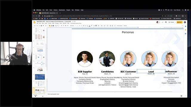Select the blue image slide thumbnail

(40, 77)
